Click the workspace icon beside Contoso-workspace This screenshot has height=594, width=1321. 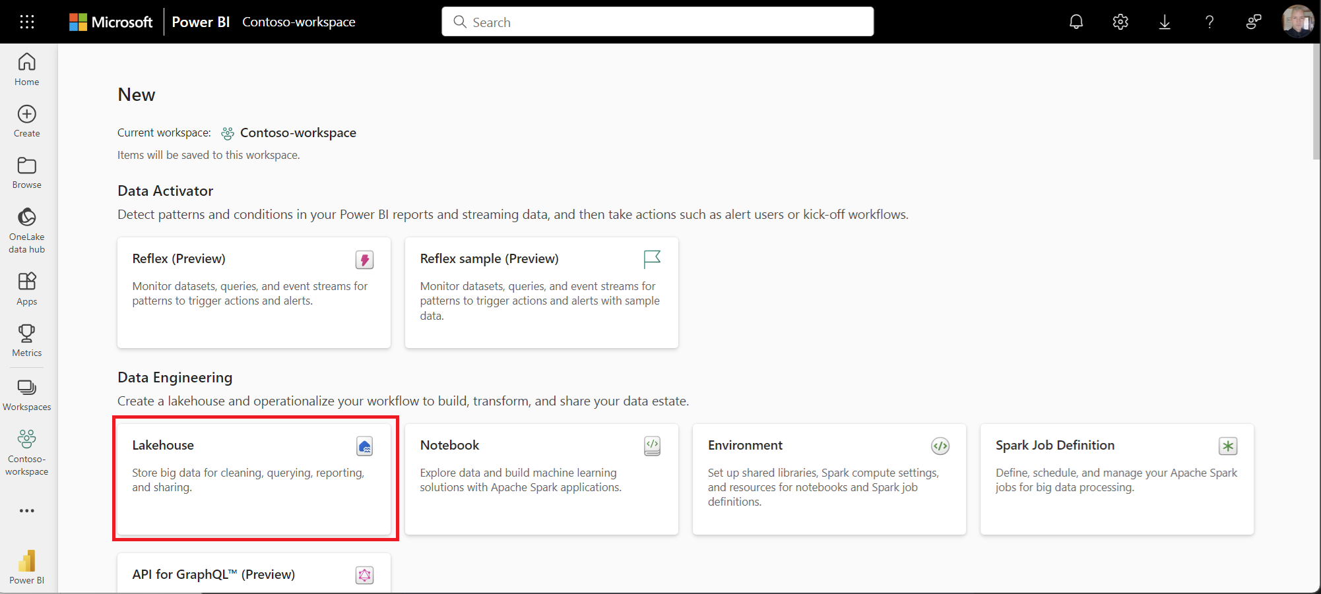point(228,133)
